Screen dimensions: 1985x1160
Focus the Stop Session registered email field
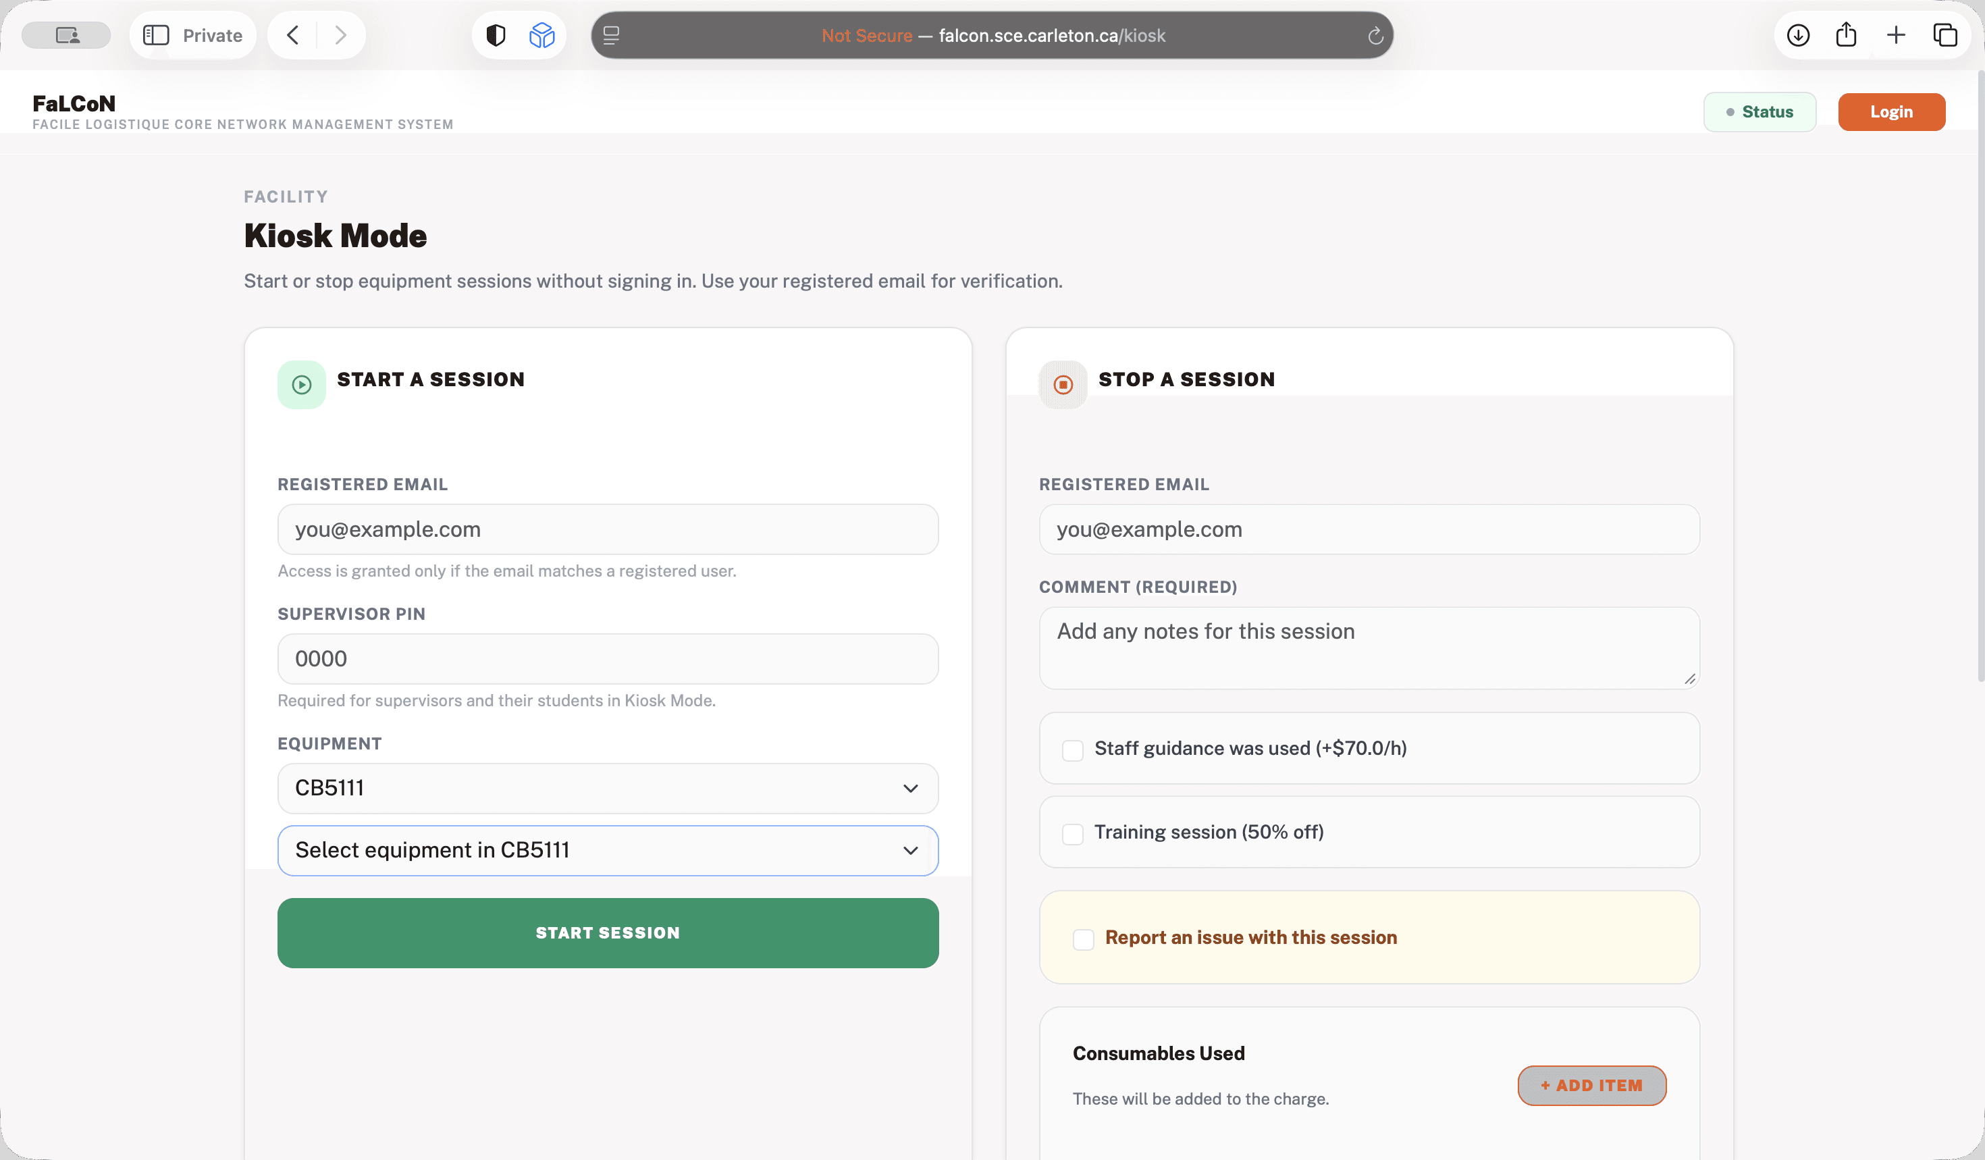(x=1370, y=529)
